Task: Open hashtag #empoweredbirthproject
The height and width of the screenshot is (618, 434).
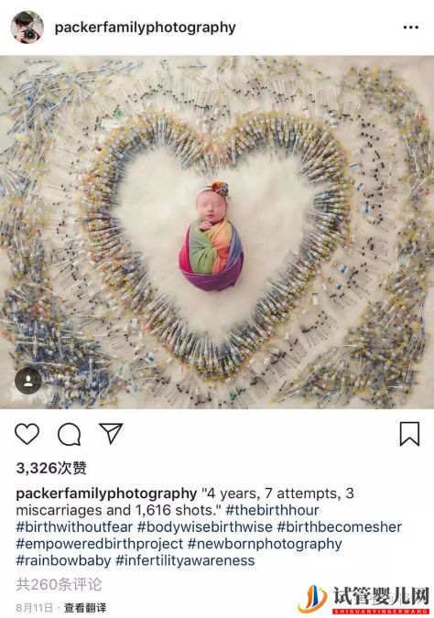Action: tap(100, 544)
